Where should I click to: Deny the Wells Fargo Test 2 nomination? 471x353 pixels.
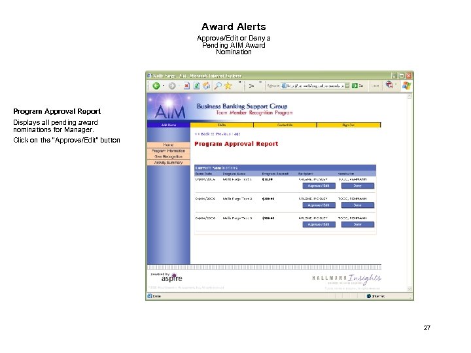357,205
